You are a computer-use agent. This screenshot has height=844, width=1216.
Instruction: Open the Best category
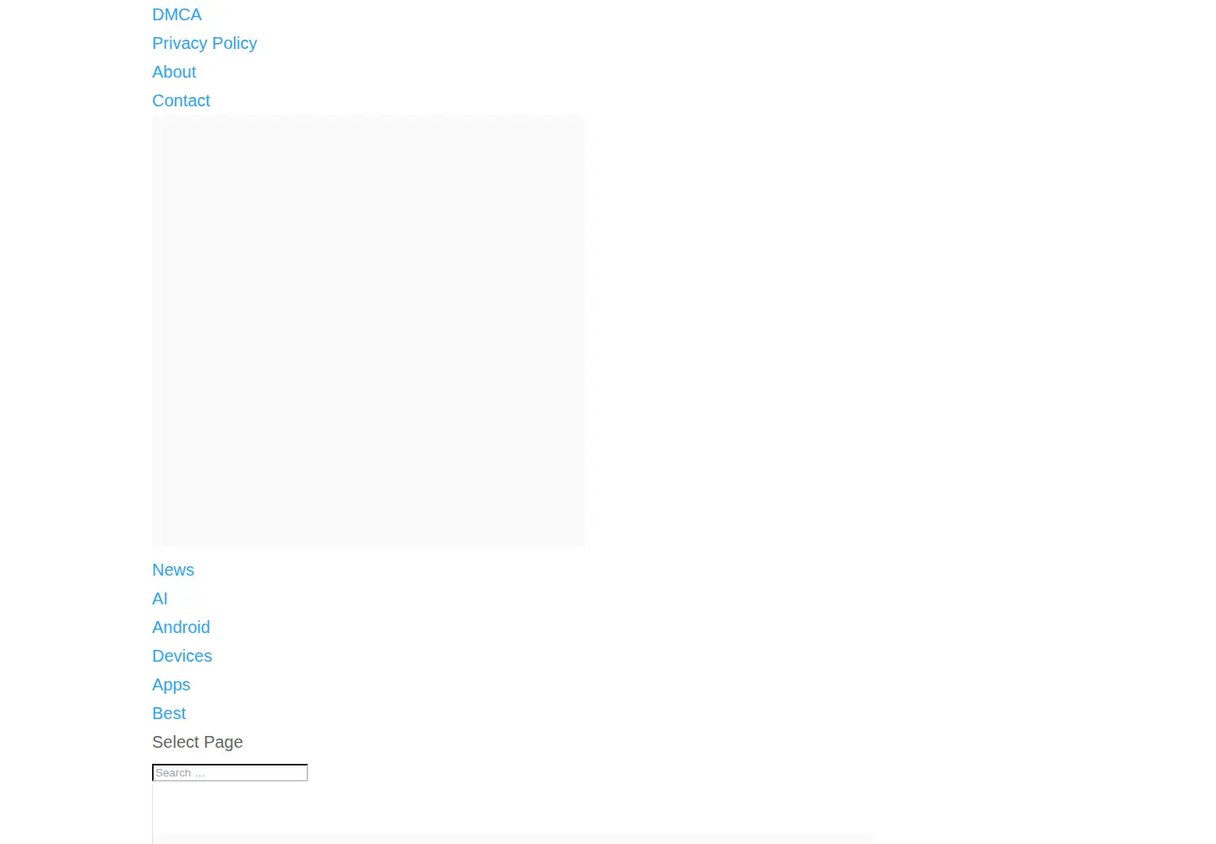(x=169, y=713)
